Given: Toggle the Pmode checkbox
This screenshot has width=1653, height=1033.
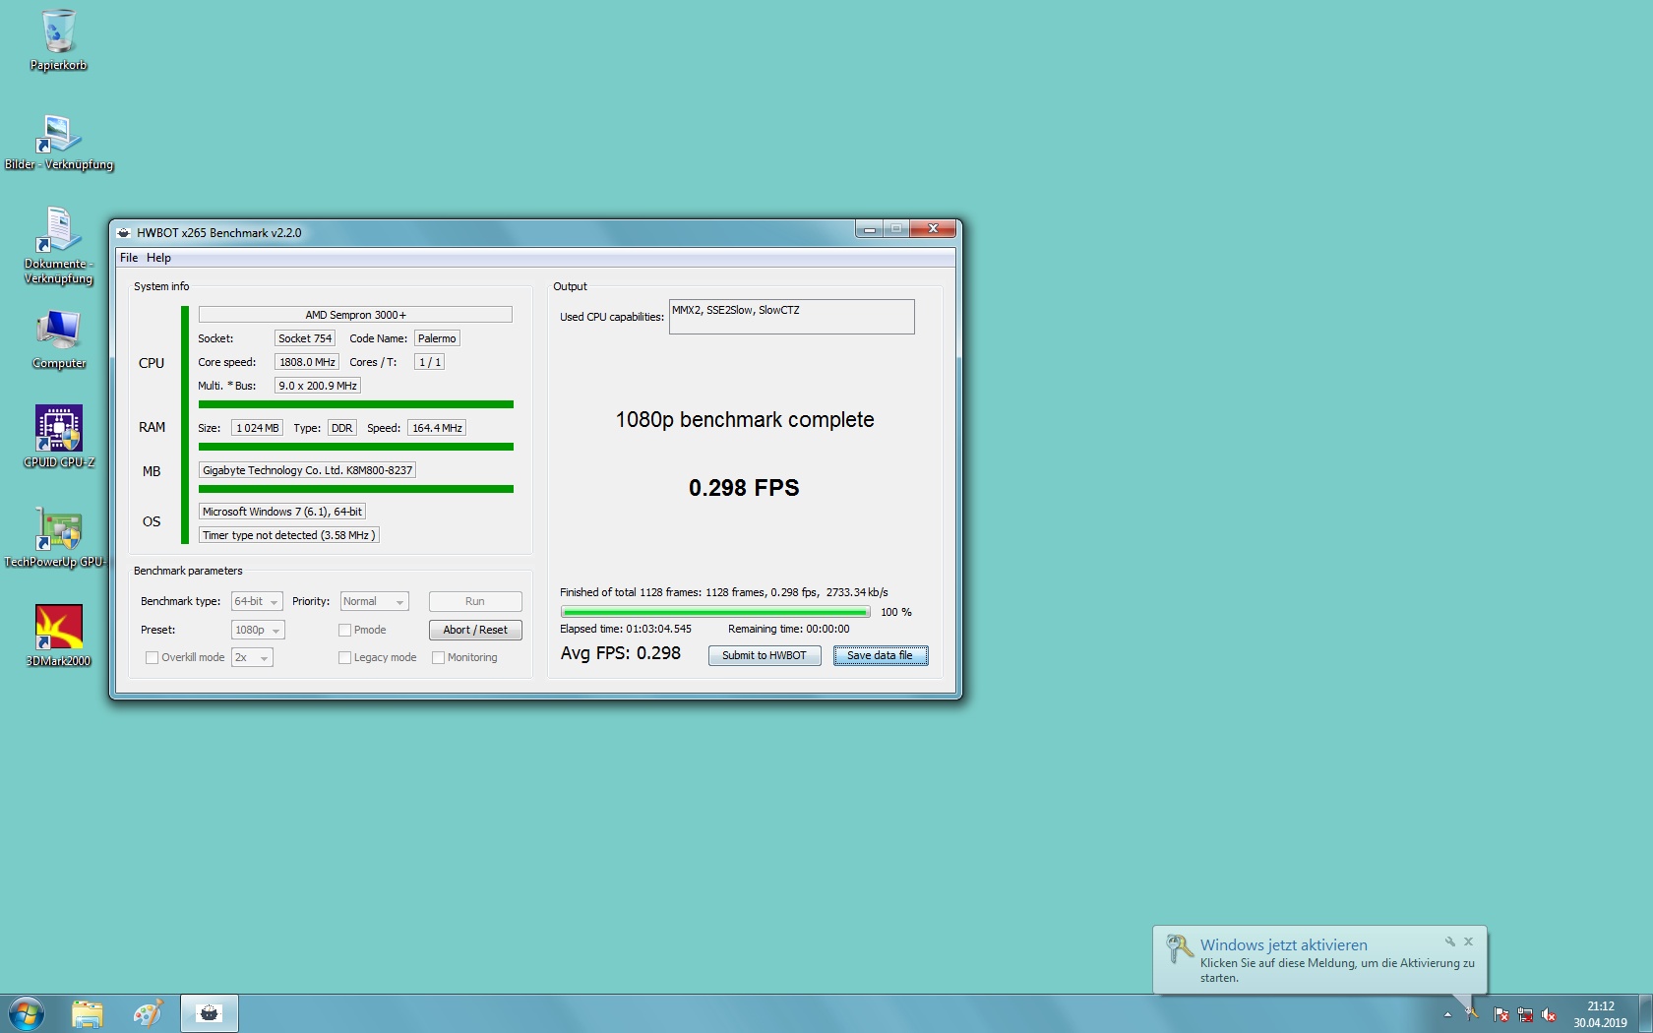Looking at the screenshot, I should (x=344, y=630).
